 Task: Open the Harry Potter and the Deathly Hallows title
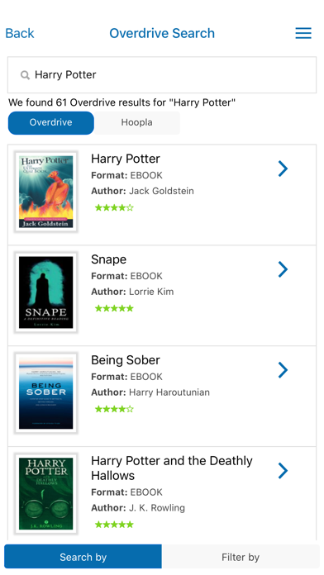click(x=172, y=468)
